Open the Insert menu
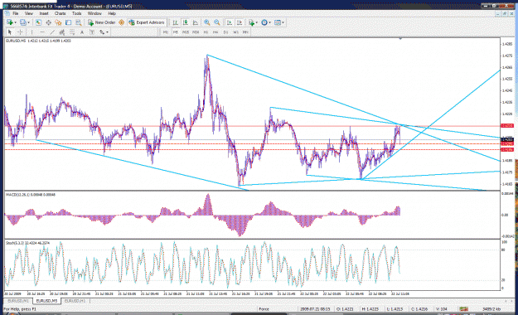This screenshot has width=518, height=315. 44,13
